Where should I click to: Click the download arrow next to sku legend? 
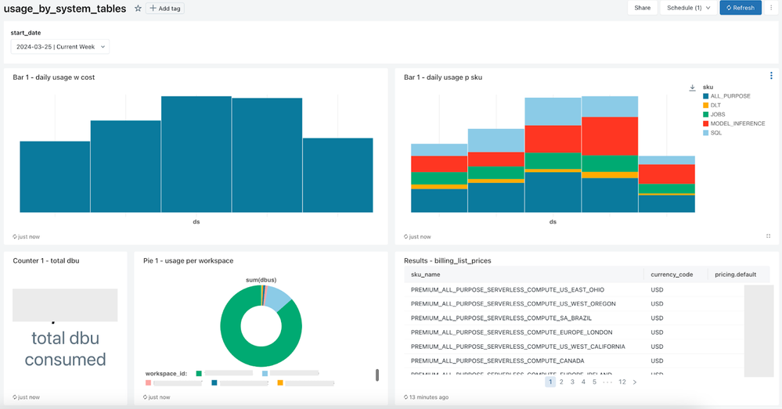point(692,88)
